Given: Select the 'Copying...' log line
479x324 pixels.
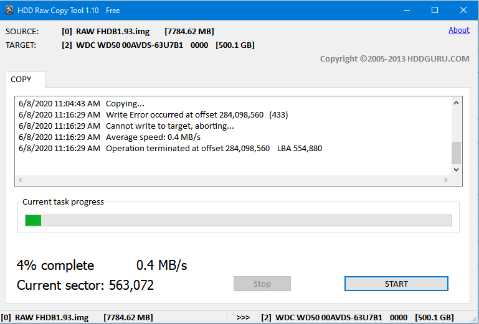Looking at the screenshot, I should (82, 104).
